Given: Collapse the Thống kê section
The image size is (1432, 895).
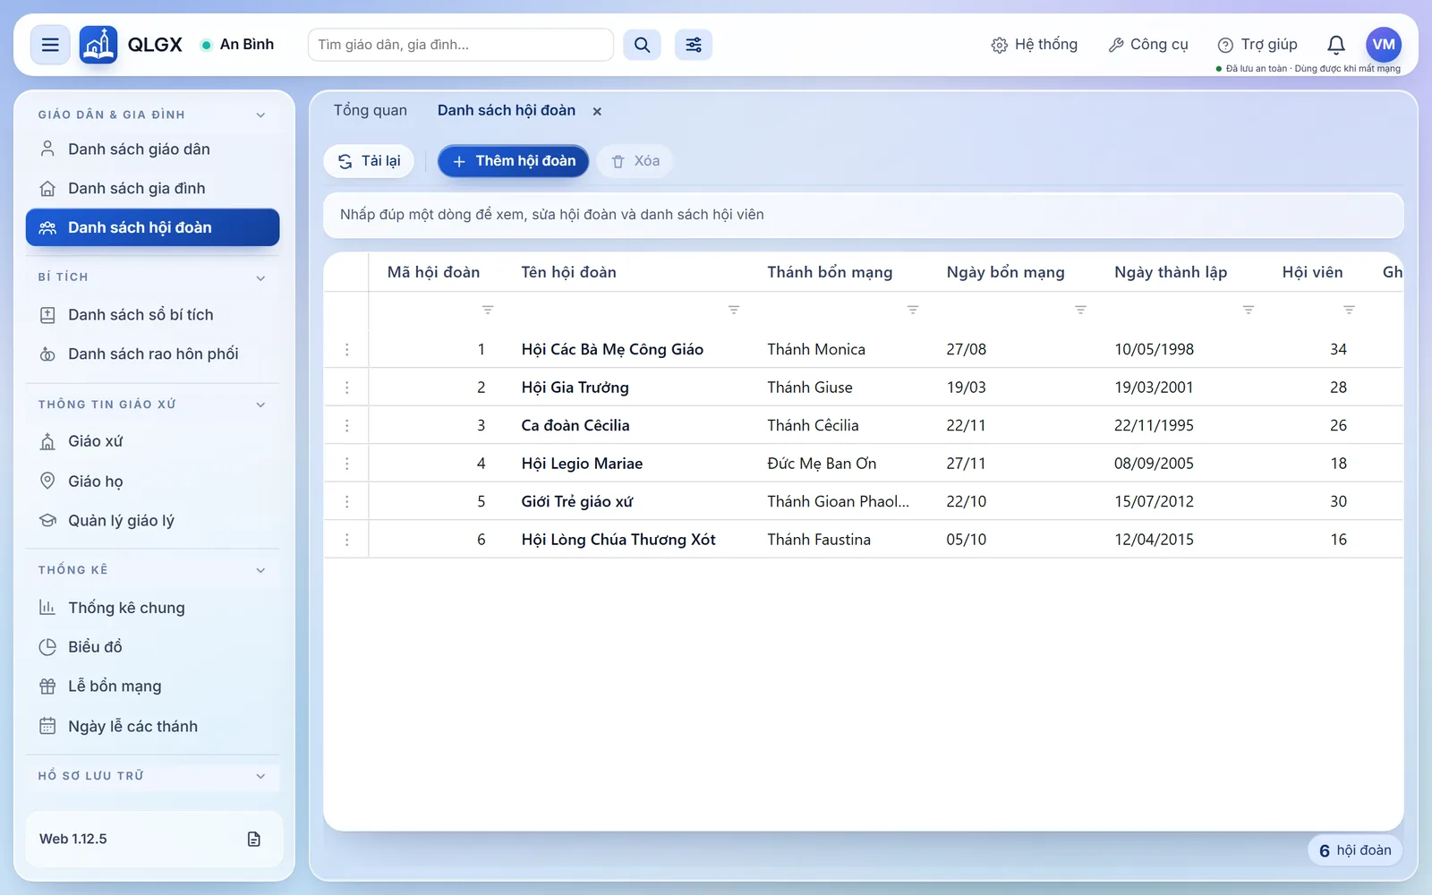Looking at the screenshot, I should (x=260, y=570).
